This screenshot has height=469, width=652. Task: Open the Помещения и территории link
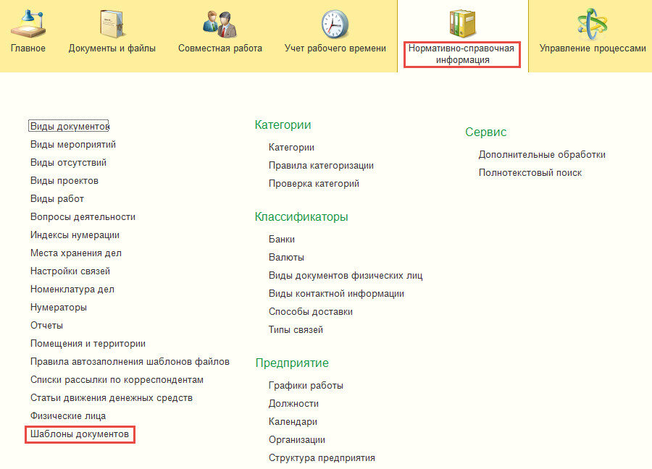88,344
